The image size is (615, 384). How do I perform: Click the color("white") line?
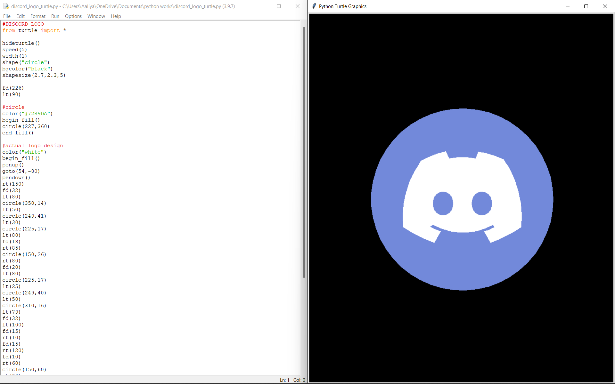coord(24,152)
